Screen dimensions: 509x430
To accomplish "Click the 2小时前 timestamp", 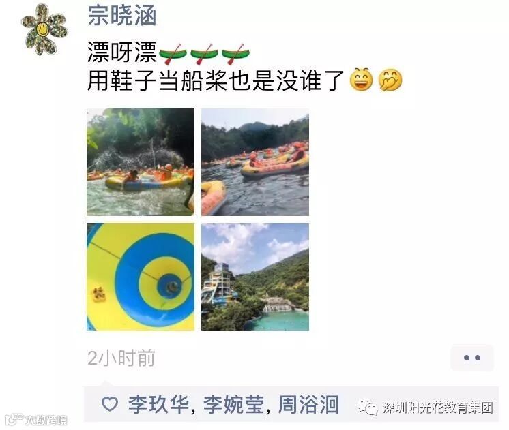I will click(x=121, y=358).
